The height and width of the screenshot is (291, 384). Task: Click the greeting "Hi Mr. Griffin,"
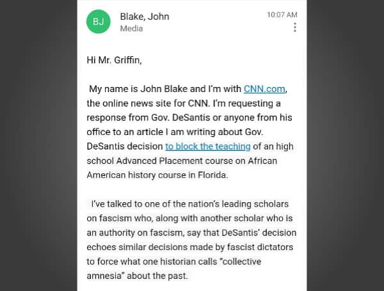(x=114, y=60)
